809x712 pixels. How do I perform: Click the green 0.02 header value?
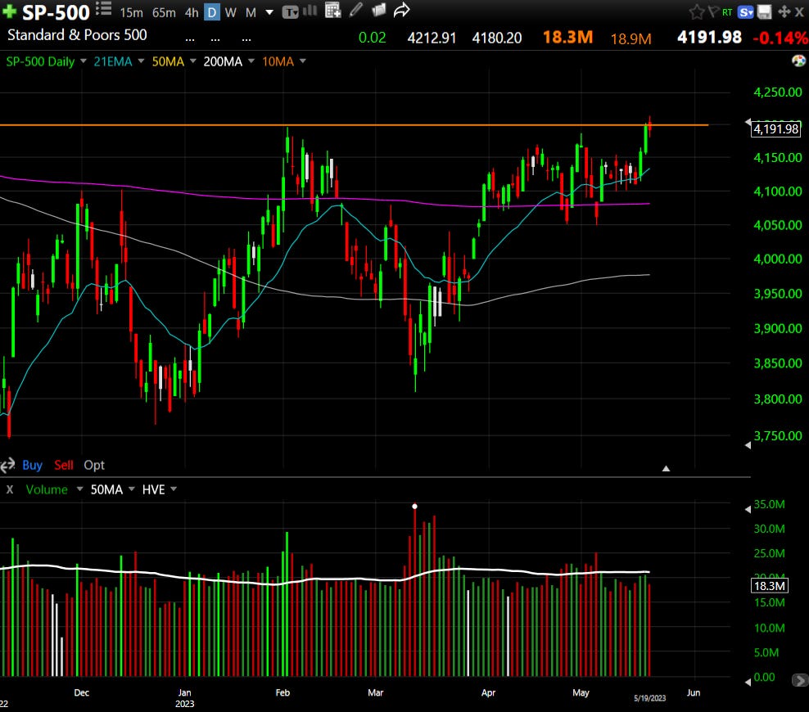[x=372, y=38]
